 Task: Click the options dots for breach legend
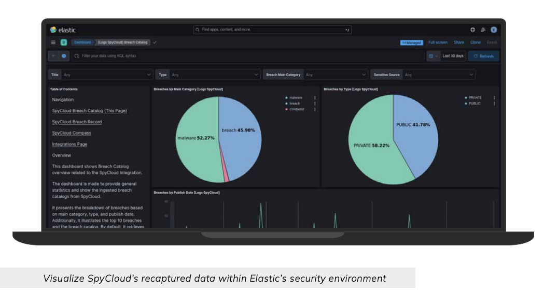tap(315, 104)
